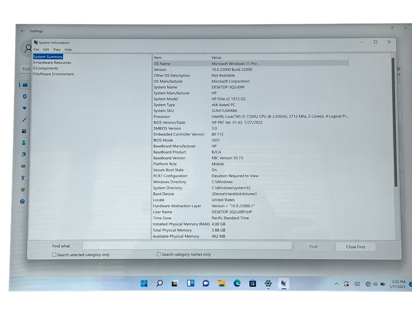Open Accessibility category in Settings sidebar
This screenshot has height=309, width=412.
(x=23, y=178)
